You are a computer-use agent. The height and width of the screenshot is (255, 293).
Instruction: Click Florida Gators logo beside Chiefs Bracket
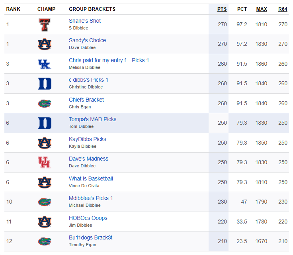pyautogui.click(x=45, y=104)
